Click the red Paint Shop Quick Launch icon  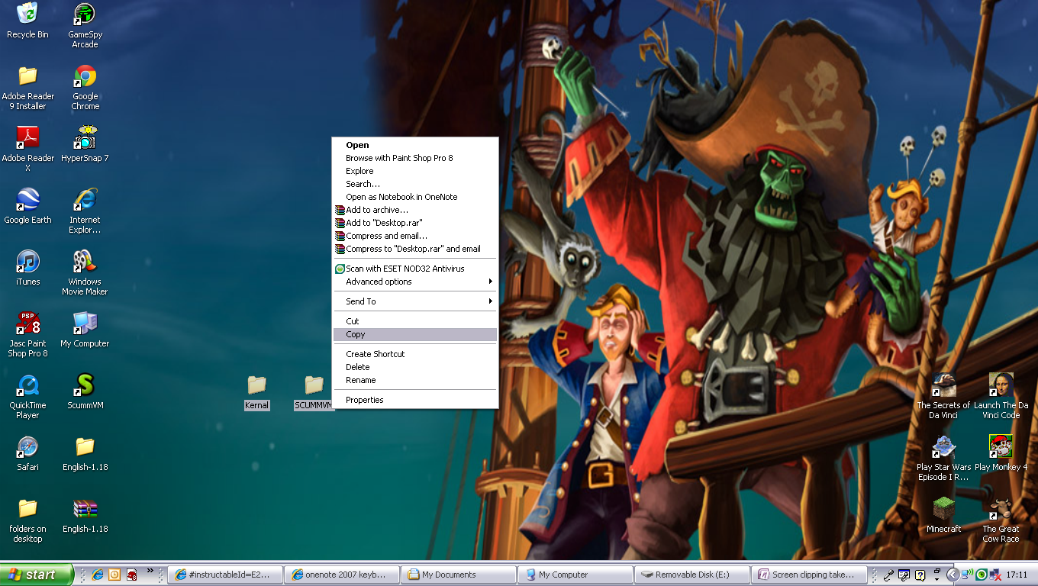(x=131, y=575)
